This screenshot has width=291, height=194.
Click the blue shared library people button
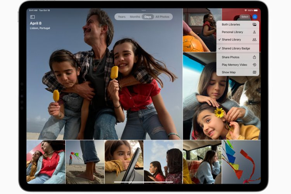255,17
